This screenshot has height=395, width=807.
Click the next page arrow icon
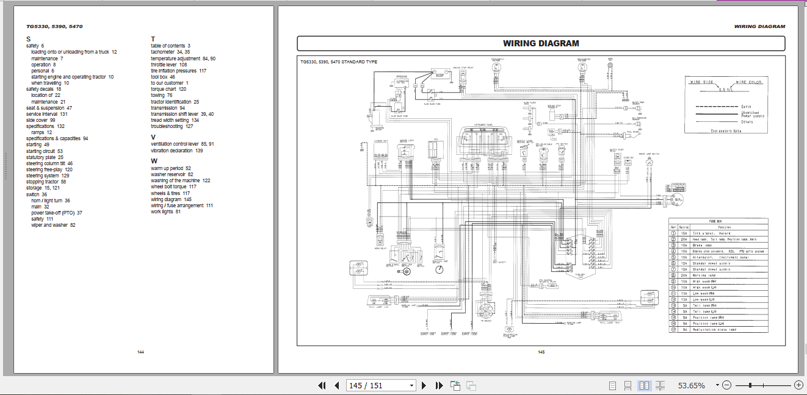coord(424,385)
